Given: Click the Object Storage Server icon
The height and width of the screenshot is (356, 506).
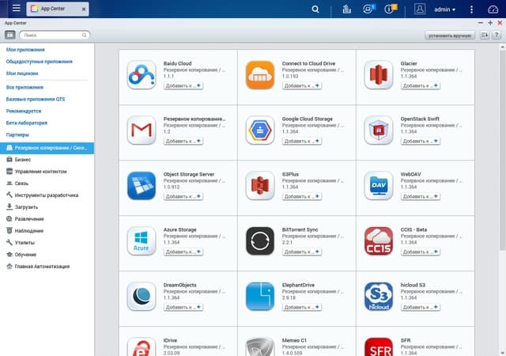Looking at the screenshot, I should 142,186.
